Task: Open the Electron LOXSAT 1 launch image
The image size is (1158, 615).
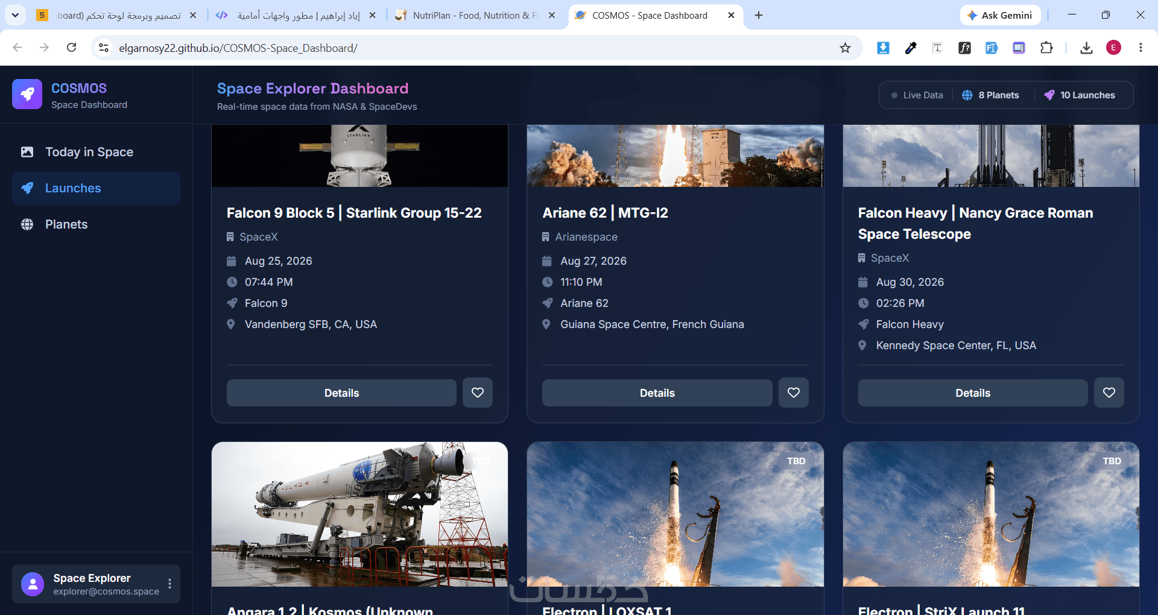Action: tap(675, 514)
